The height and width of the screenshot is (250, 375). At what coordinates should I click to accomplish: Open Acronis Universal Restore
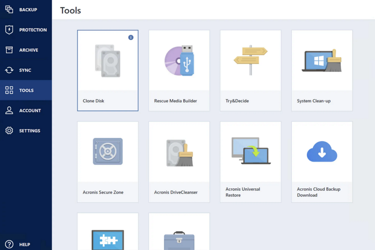click(250, 161)
